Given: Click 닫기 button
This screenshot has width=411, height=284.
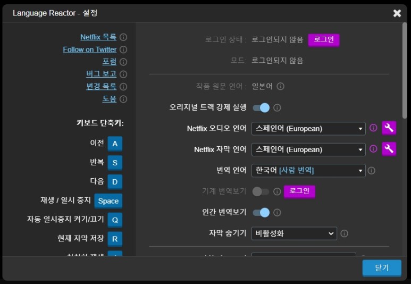Looking at the screenshot, I should (x=382, y=268).
